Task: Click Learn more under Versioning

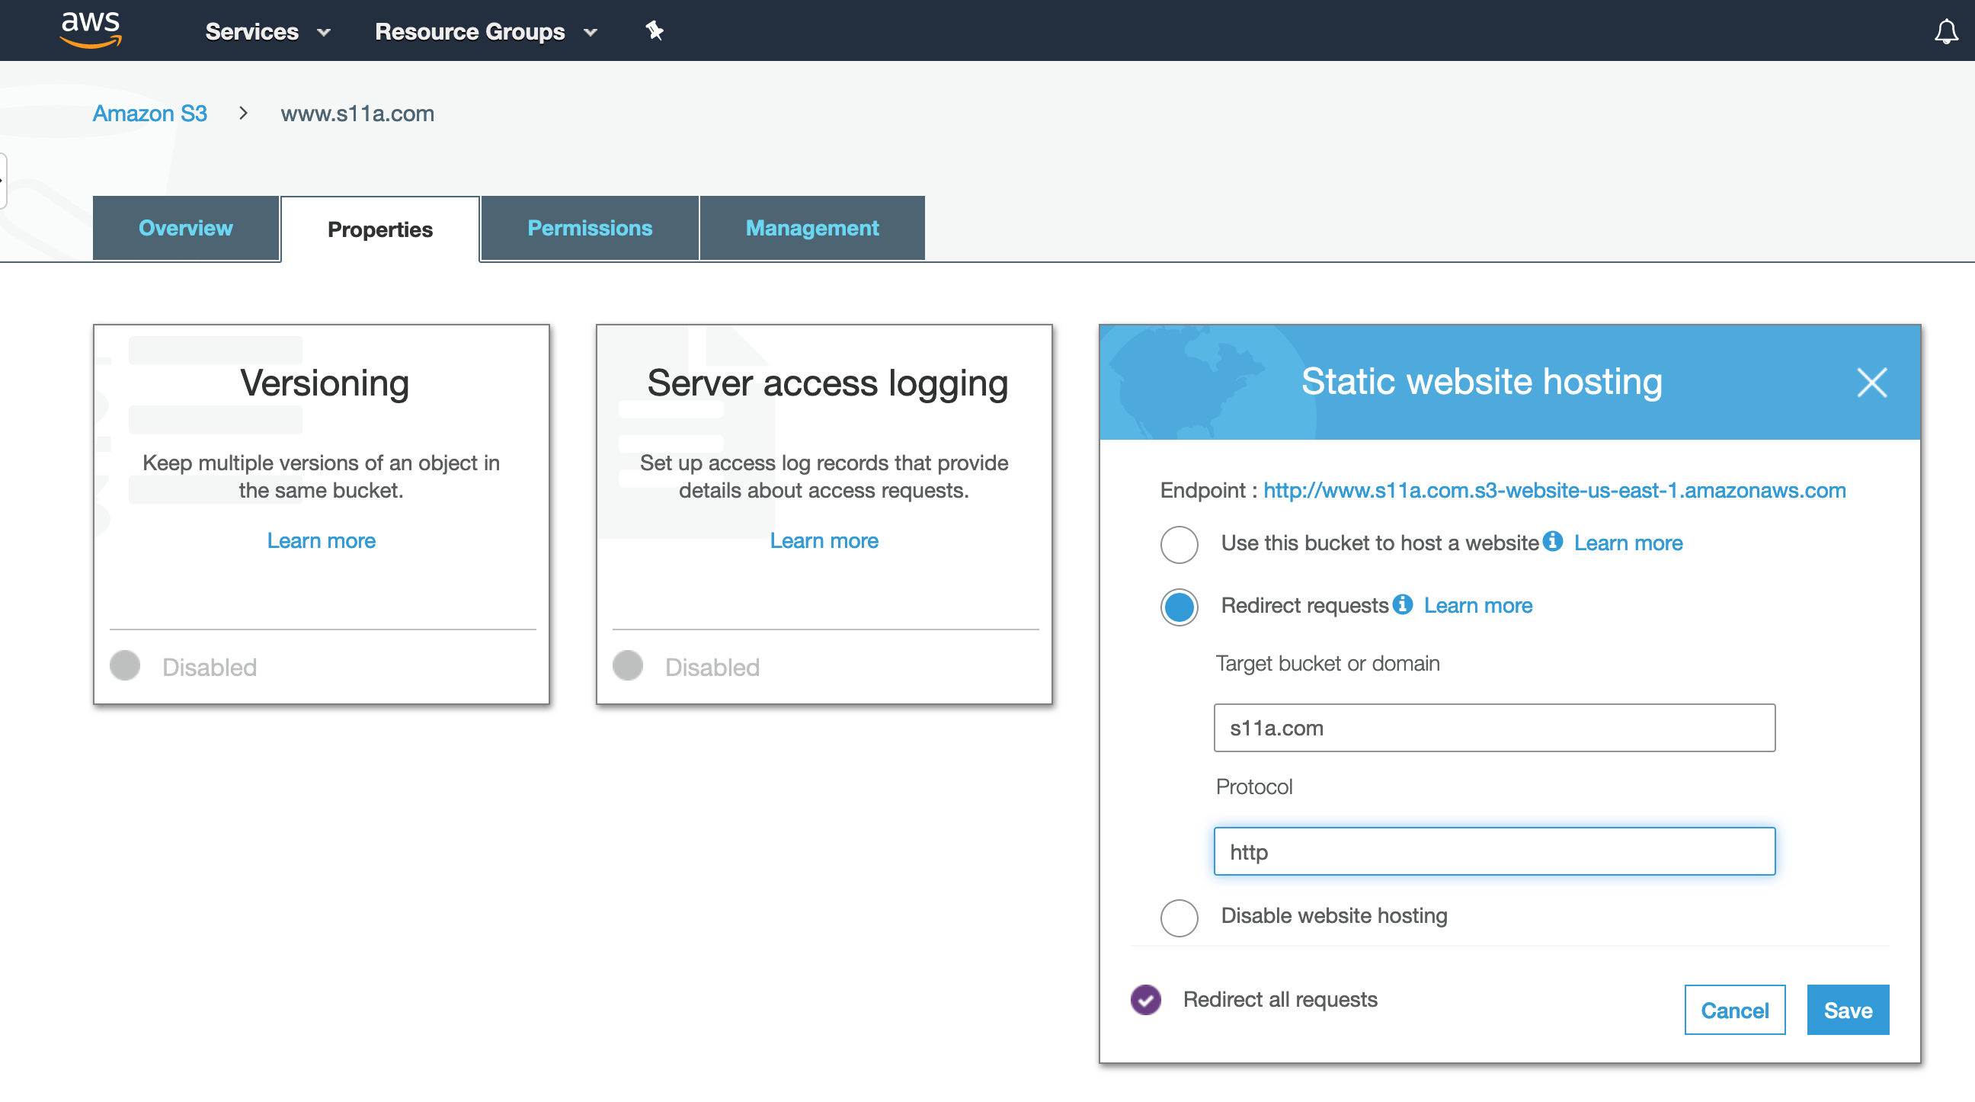Action: (321, 540)
